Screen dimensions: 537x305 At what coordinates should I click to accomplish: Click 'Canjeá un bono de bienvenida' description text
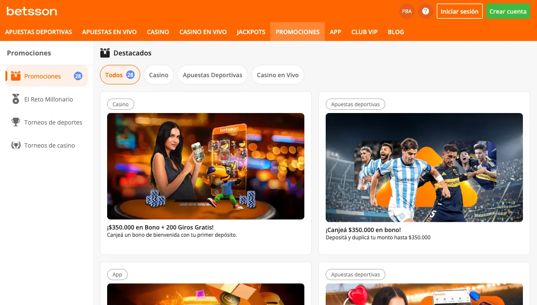[x=172, y=235]
